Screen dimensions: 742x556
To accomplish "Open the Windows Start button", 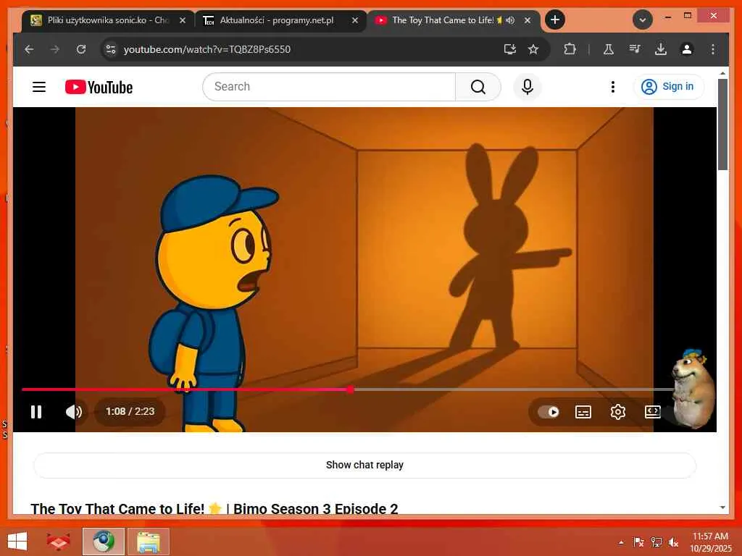I will 17,542.
